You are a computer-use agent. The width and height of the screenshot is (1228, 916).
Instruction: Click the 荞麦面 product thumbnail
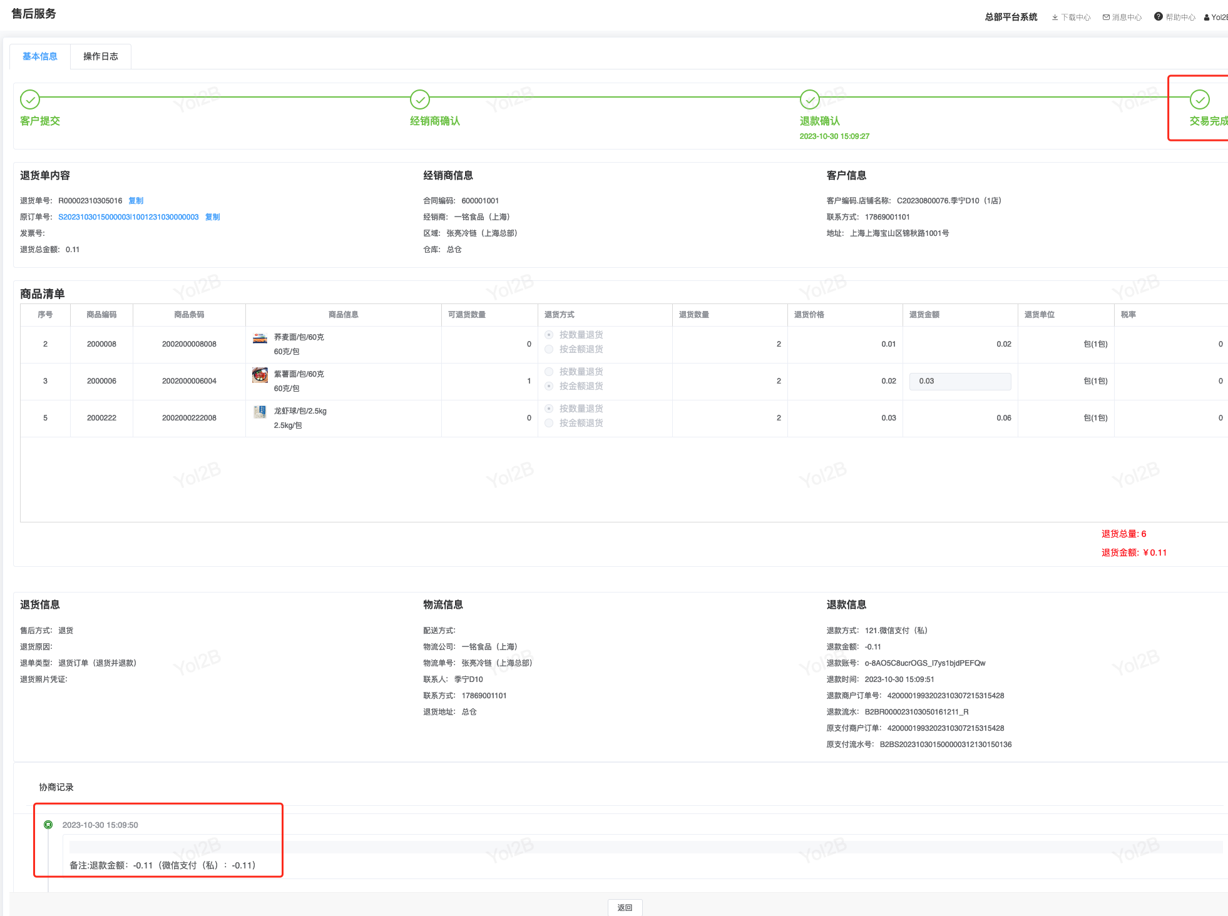[x=260, y=338]
